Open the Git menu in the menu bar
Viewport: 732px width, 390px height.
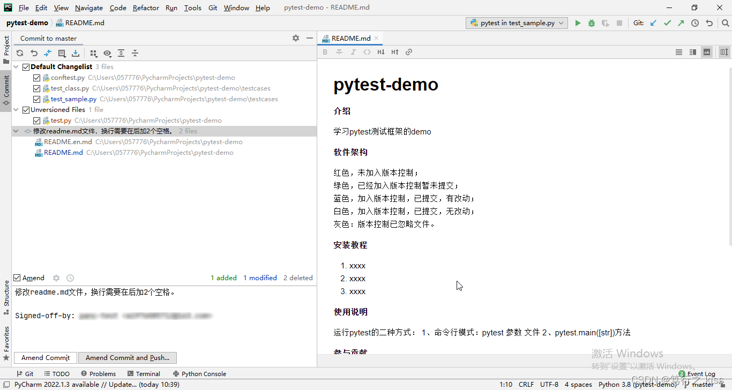(212, 7)
